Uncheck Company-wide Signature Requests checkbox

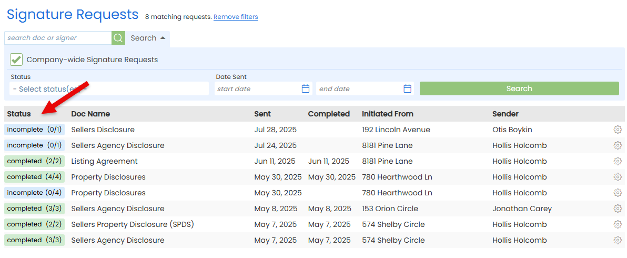click(16, 59)
